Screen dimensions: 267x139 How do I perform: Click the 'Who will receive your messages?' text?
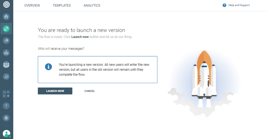tap(61, 49)
